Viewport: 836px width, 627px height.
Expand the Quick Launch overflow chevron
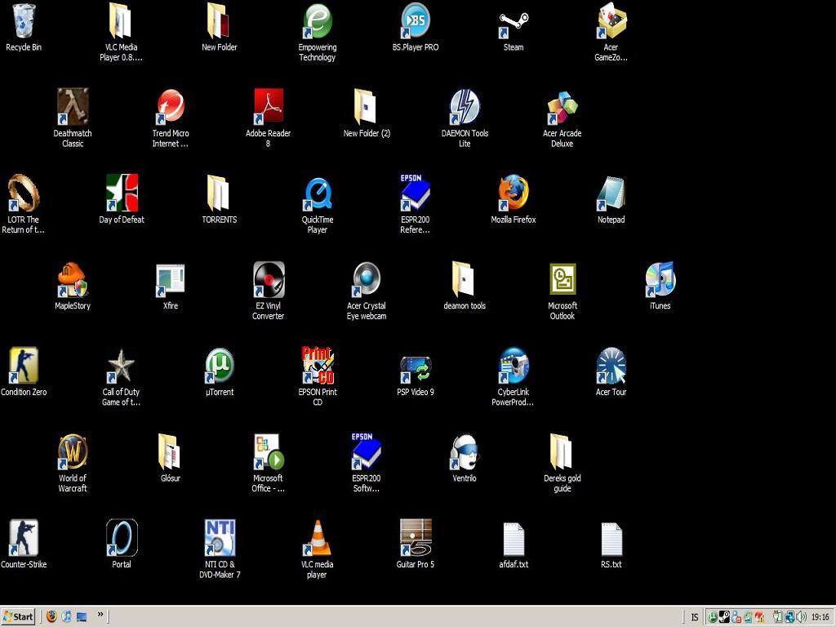pos(100,614)
